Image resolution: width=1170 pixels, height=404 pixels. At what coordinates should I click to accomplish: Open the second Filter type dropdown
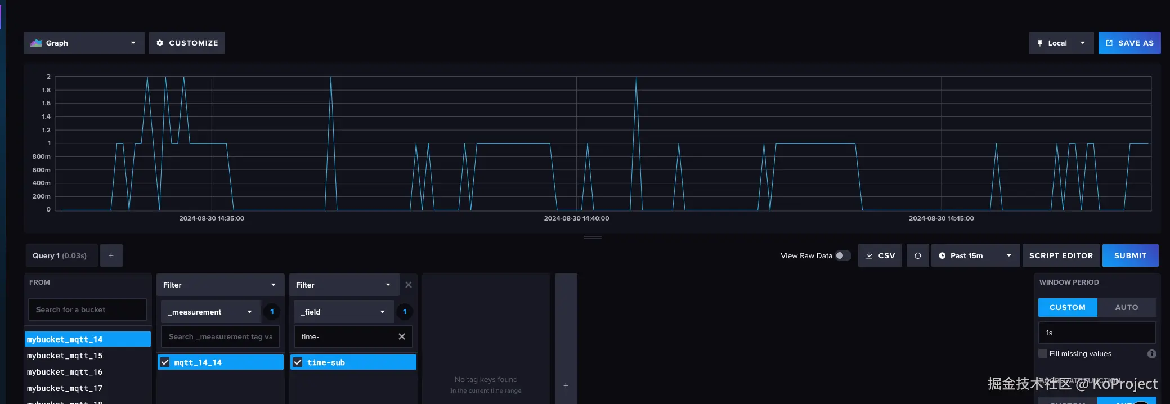coord(344,285)
